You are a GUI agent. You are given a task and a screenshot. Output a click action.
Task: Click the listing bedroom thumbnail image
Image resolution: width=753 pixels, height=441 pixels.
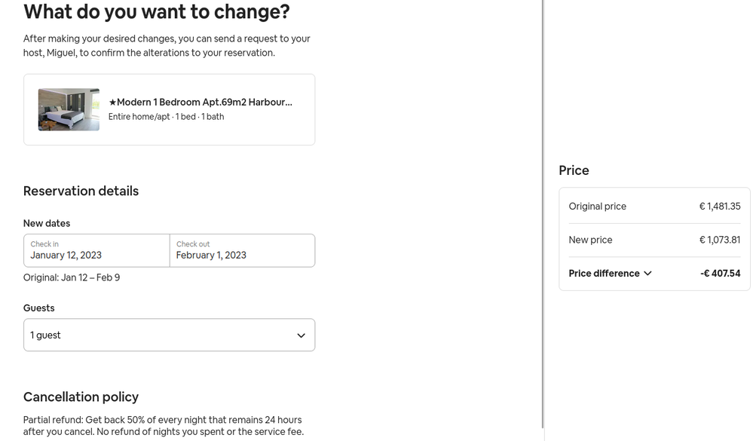69,109
